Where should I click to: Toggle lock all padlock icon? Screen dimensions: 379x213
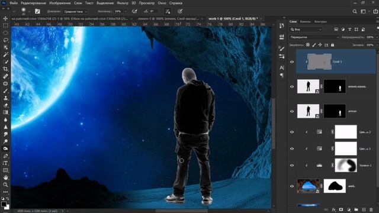[x=333, y=45]
